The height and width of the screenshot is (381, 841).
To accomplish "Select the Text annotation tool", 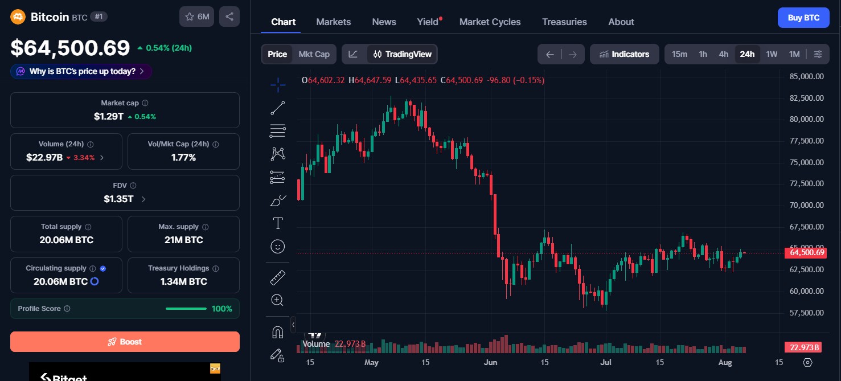I will (x=278, y=223).
